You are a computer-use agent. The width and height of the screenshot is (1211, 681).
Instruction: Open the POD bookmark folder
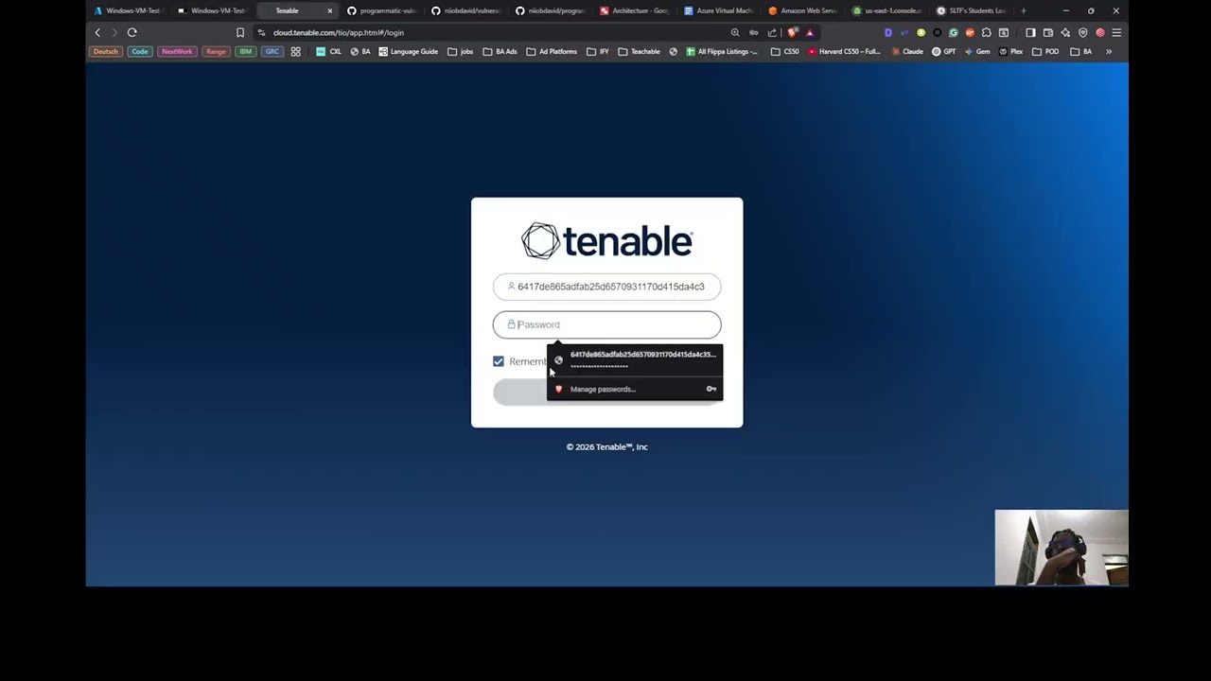1044,51
